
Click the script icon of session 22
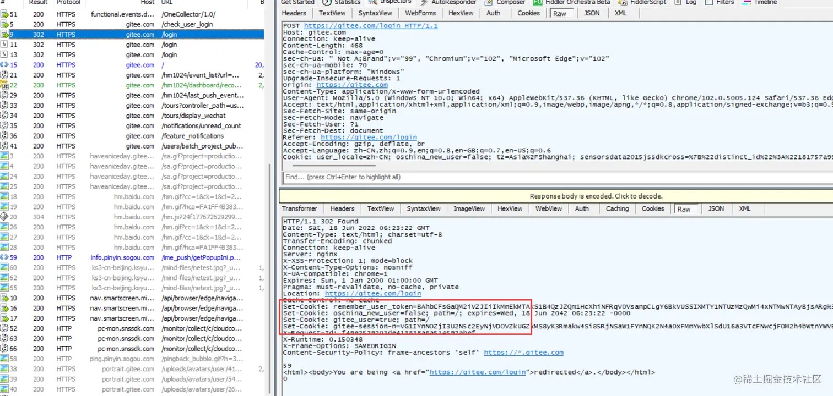click(x=4, y=85)
